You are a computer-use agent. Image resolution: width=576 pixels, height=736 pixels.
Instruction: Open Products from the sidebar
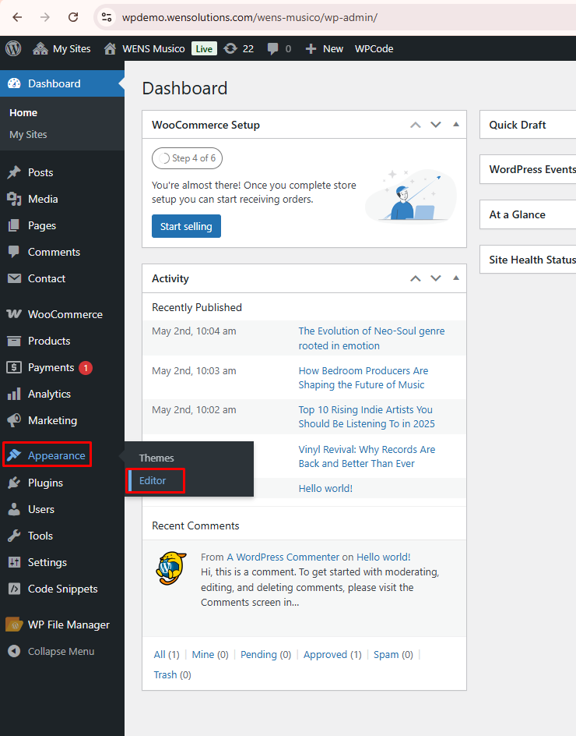click(62, 341)
